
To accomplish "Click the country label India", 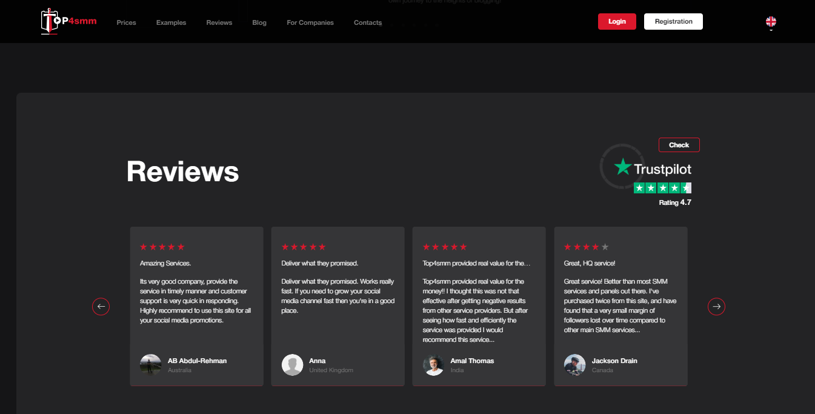I will click(457, 370).
